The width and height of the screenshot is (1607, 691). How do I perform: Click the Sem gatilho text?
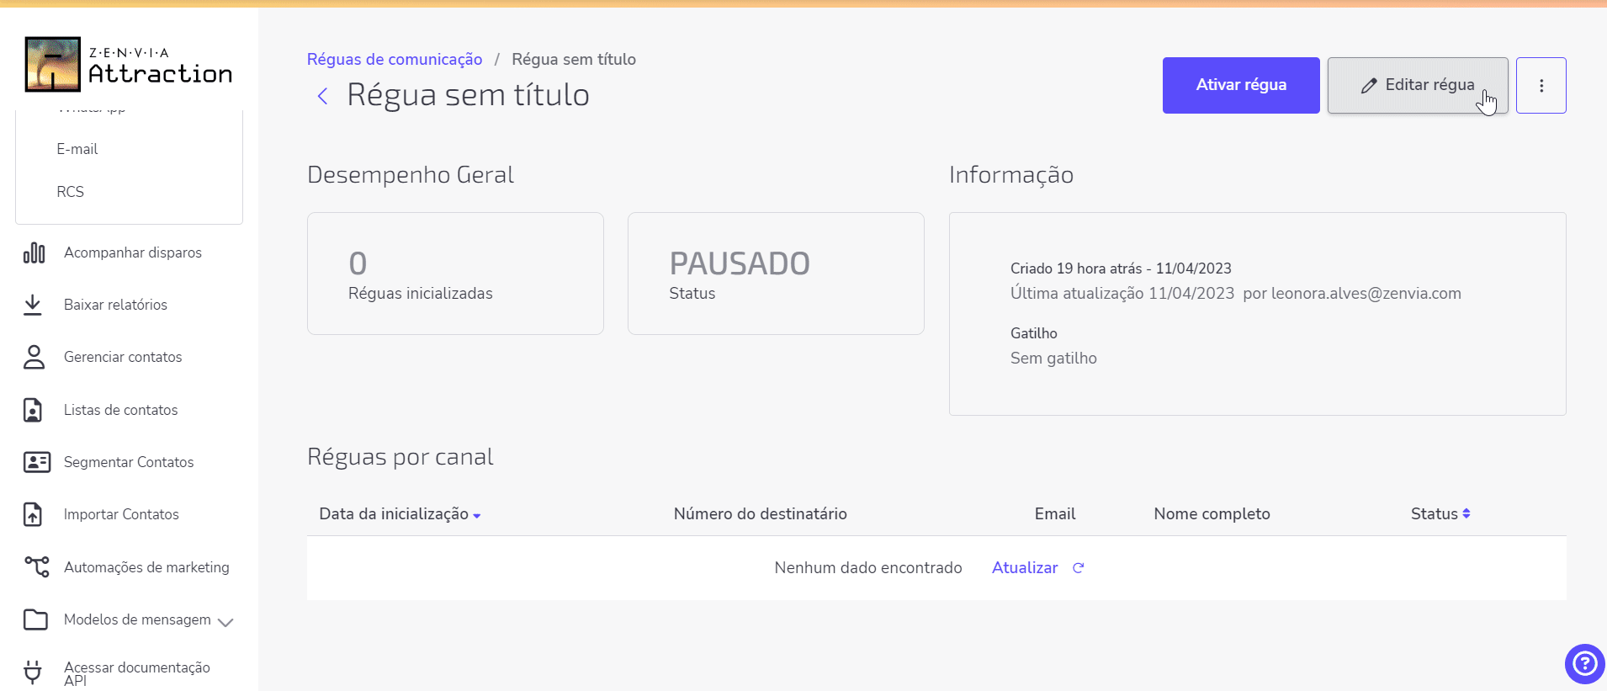click(1053, 359)
